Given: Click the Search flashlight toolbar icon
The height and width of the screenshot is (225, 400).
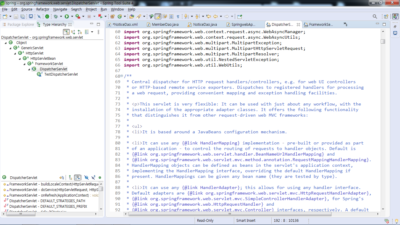Looking at the screenshot, I should point(139,16).
